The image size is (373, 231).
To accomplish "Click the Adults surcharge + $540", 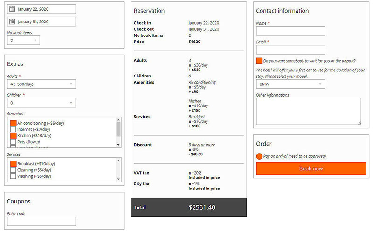I will [194, 70].
